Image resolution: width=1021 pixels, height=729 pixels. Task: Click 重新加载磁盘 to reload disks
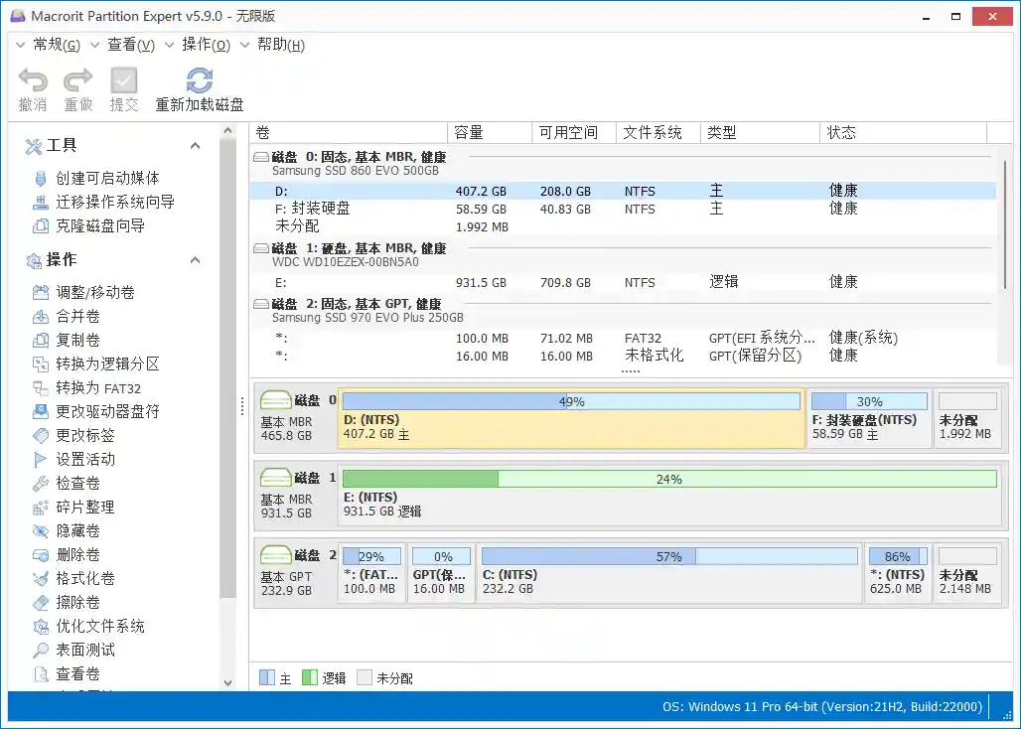pyautogui.click(x=199, y=87)
